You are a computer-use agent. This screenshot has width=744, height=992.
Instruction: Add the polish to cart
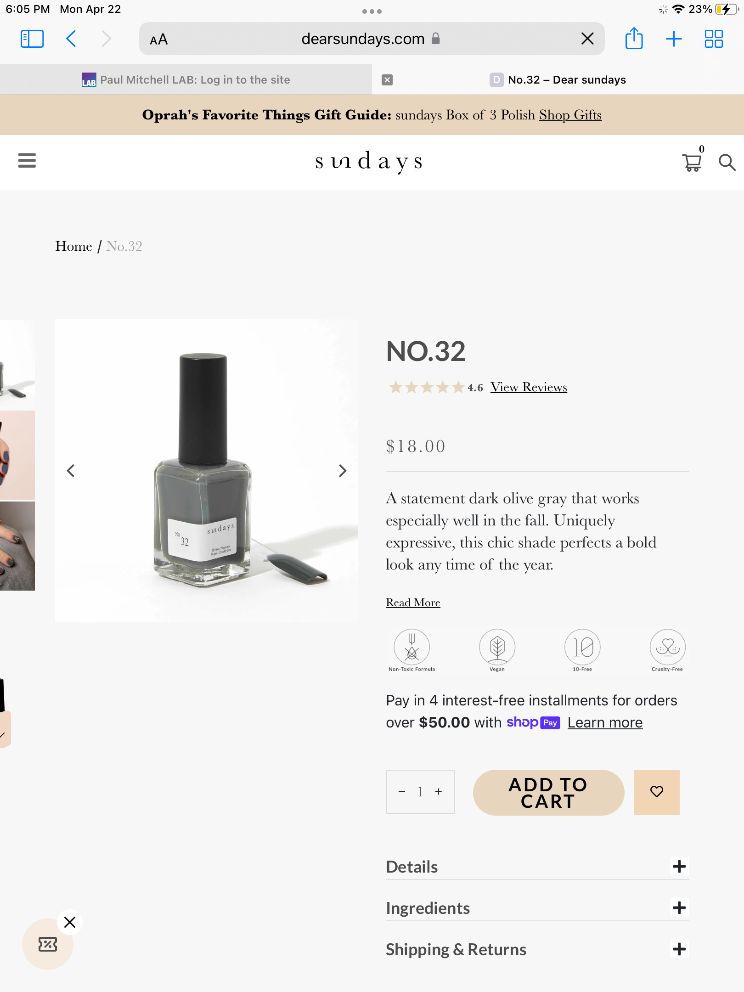point(548,793)
